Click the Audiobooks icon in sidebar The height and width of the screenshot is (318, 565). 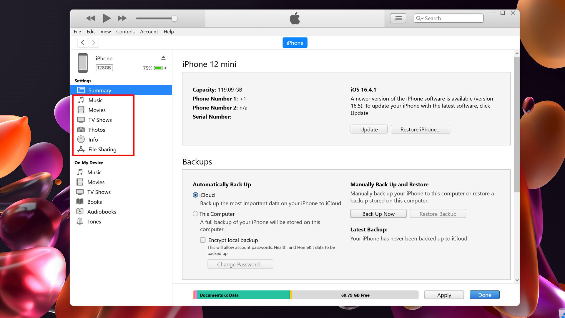point(80,211)
